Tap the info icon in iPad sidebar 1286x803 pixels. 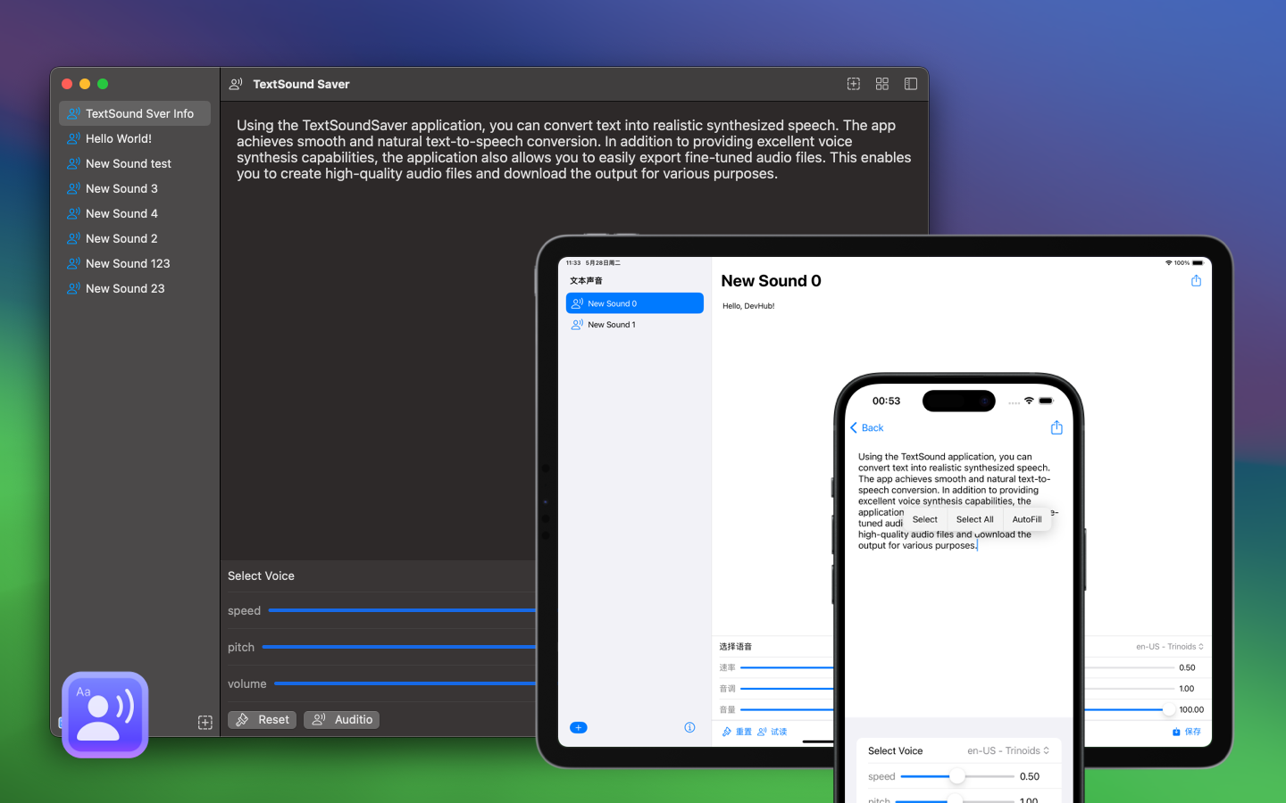point(689,727)
